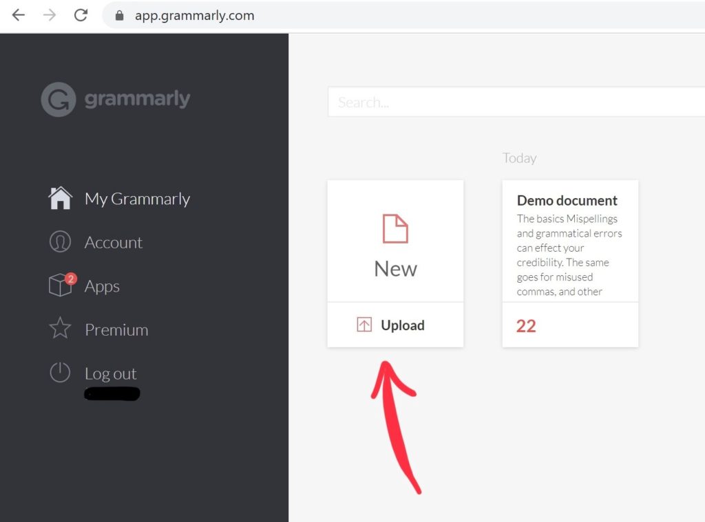
Task: Click the New document page icon
Action: 395,228
